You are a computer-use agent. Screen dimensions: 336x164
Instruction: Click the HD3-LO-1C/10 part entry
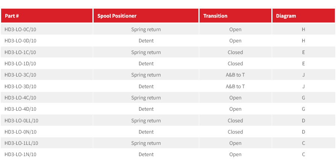(x=20, y=52)
